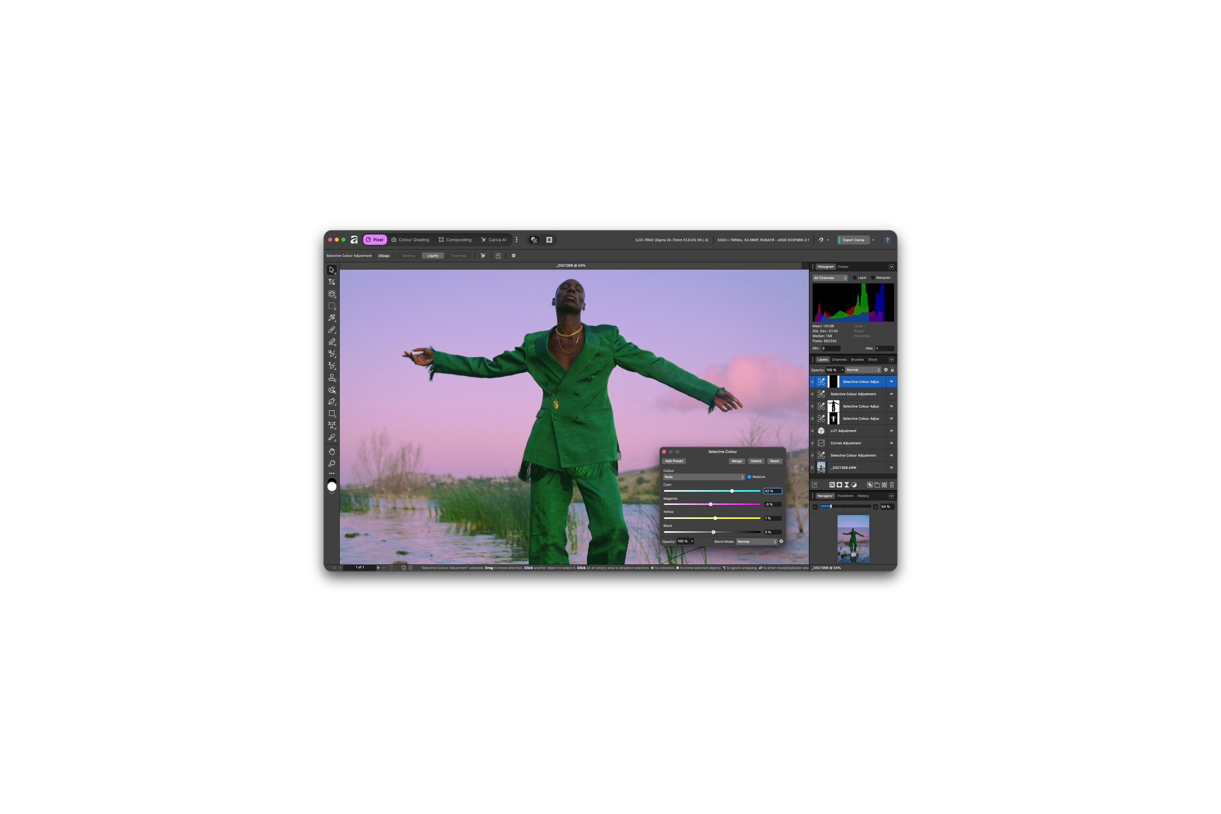The height and width of the screenshot is (814, 1221).
Task: Open the Colour Grading persona tab
Action: point(410,240)
